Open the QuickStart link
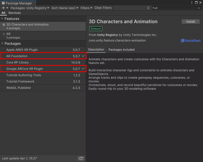This screenshot has width=203, height=162. pos(191,41)
